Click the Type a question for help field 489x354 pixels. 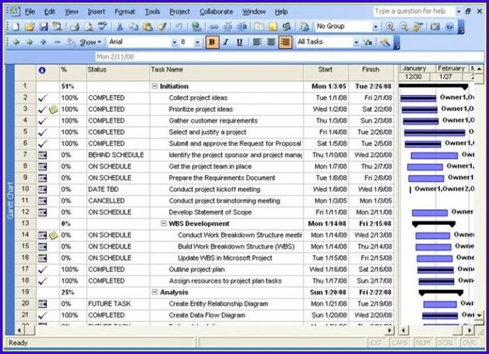[414, 12]
